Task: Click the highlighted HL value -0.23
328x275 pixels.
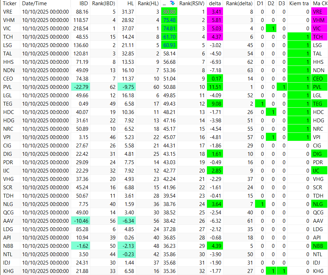Action: (127, 254)
